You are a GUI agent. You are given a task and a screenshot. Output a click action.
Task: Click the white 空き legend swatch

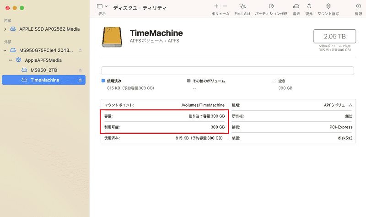(274, 81)
